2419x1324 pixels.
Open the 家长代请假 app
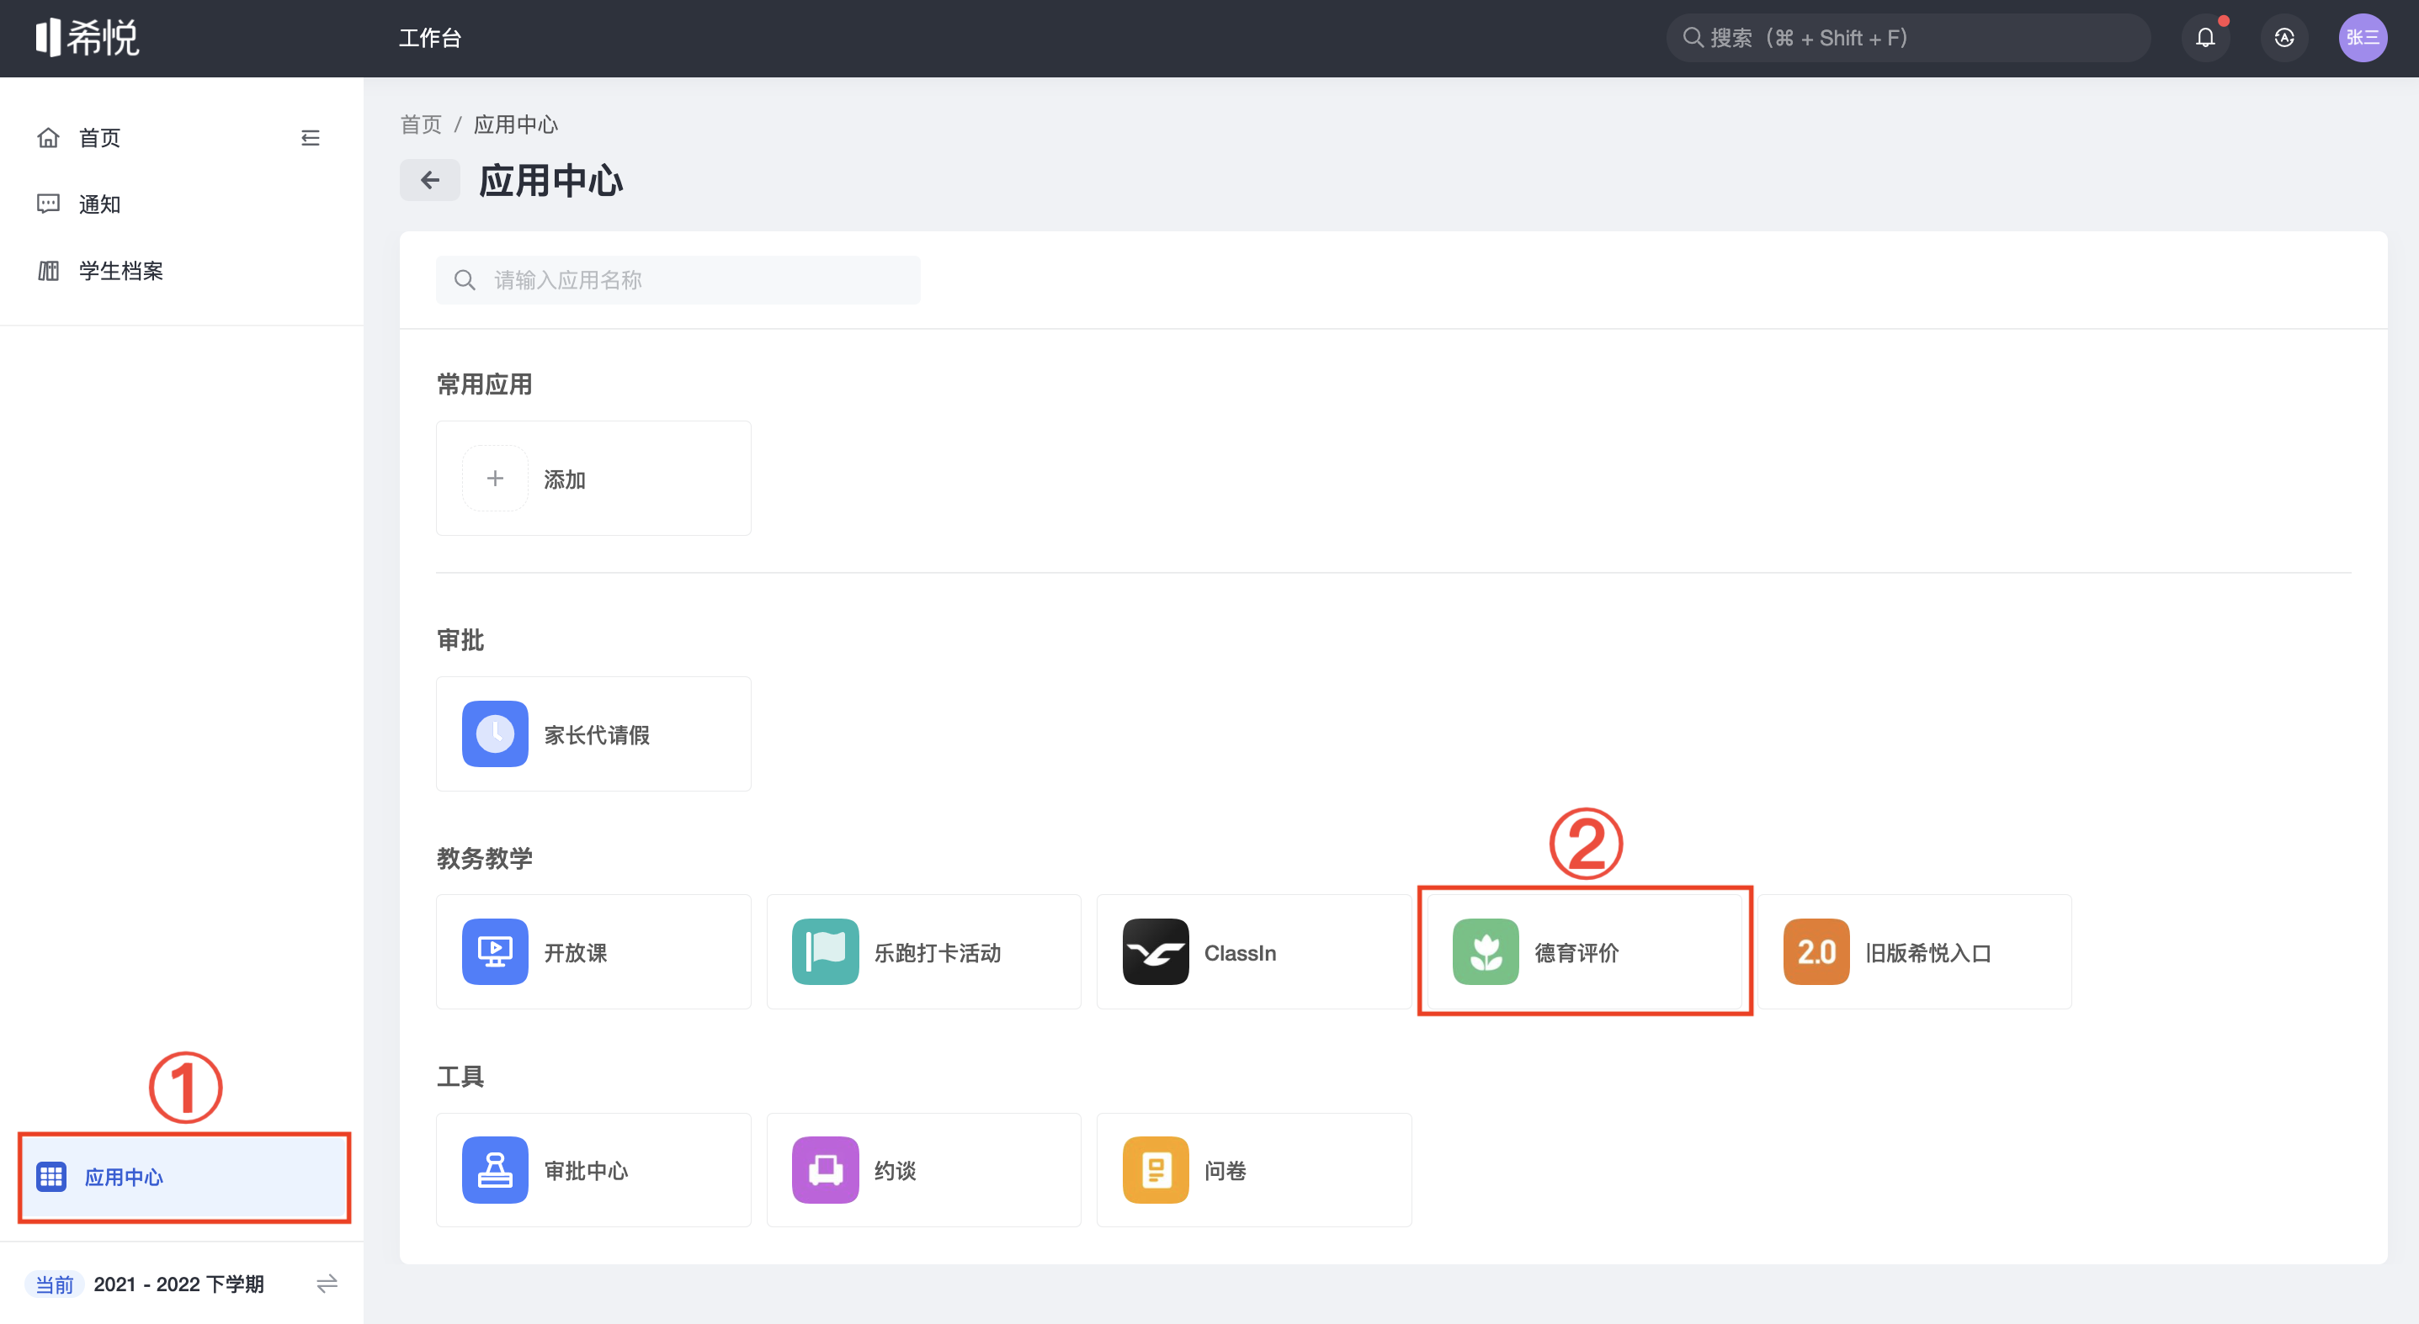pyautogui.click(x=593, y=733)
